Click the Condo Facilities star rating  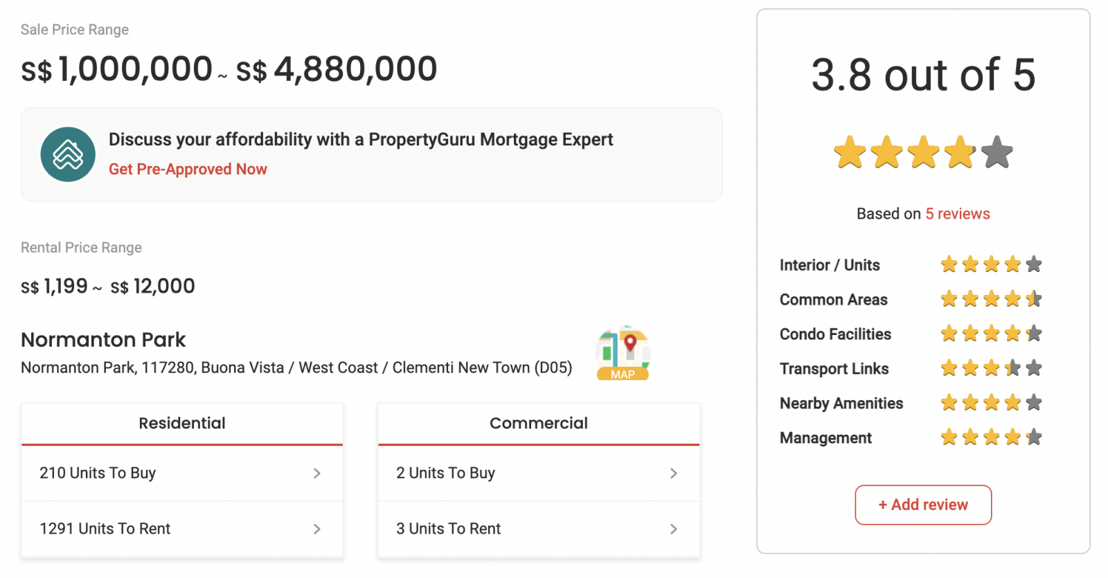(991, 334)
